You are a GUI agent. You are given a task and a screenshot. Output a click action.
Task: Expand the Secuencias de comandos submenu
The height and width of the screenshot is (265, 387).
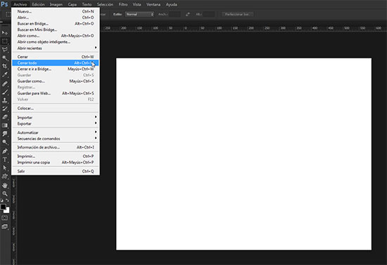[56, 139]
